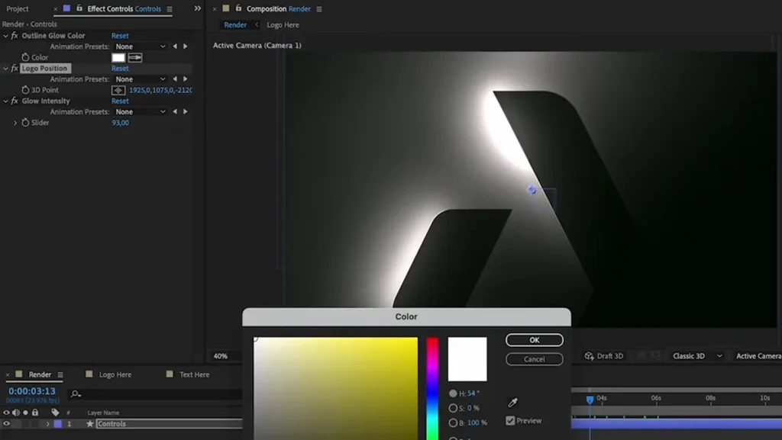
Task: Collapse the Logo Position effect
Action: (5, 68)
